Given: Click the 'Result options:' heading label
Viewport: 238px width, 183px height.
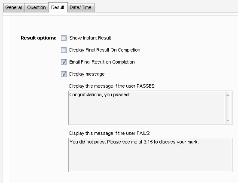Looking at the screenshot, I should coord(39,38).
